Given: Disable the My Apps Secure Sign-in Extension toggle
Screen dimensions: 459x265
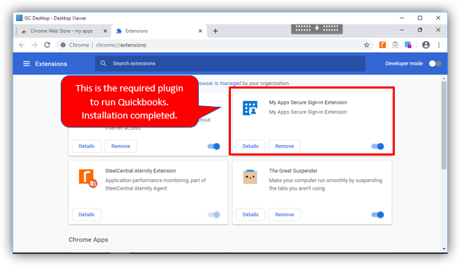Looking at the screenshot, I should [x=377, y=146].
